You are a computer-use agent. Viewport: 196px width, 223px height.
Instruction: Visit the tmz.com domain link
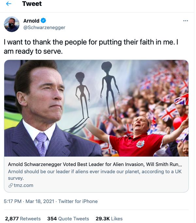(24, 185)
